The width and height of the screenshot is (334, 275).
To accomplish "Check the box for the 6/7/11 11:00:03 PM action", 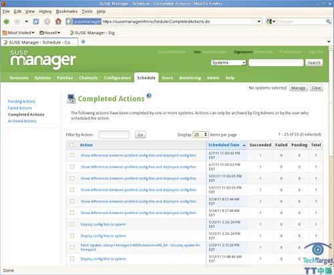I will click(x=72, y=155).
